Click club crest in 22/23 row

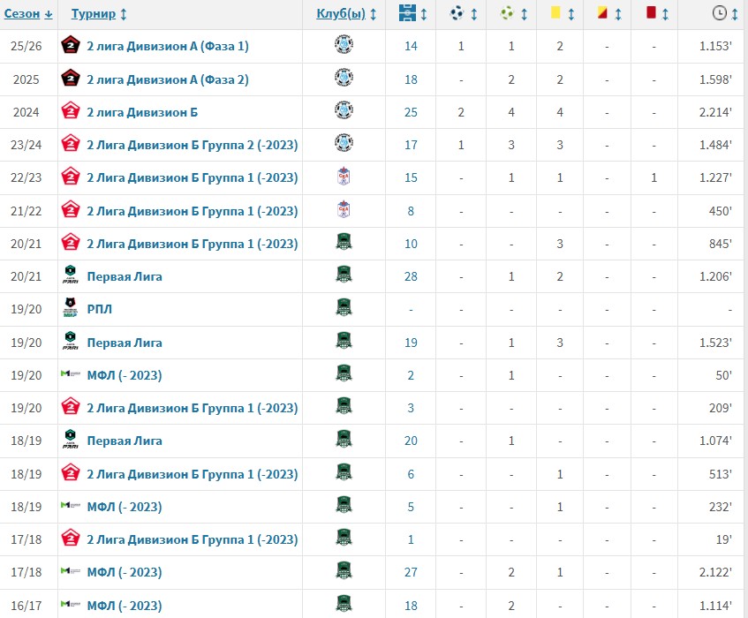344,176
